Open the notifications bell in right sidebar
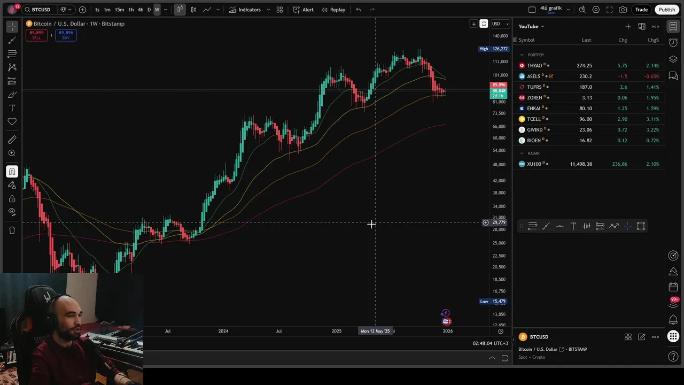The image size is (684, 385). point(673,320)
